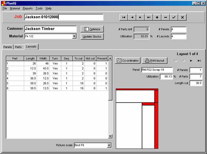Click the Update Stocks button
The height and width of the screenshot is (154, 207).
[x=92, y=37]
